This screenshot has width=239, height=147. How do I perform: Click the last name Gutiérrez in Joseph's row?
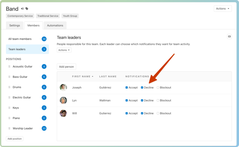coord(105,88)
